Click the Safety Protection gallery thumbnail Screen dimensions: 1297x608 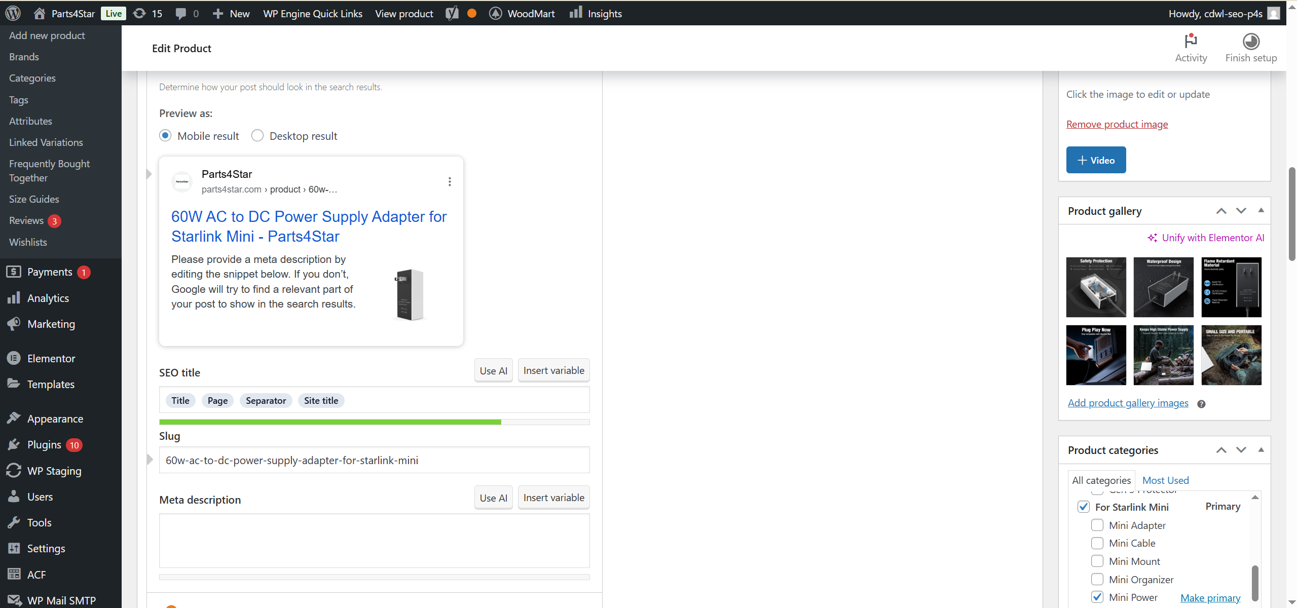point(1096,287)
